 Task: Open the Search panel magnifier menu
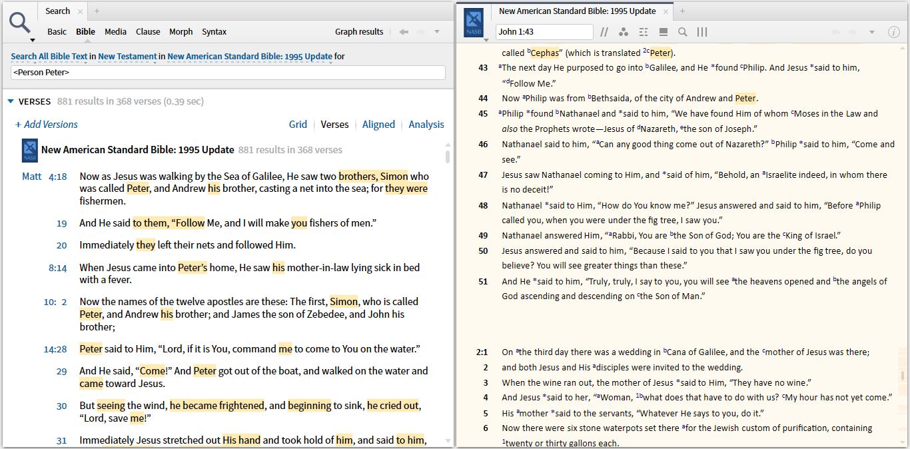pyautogui.click(x=21, y=25)
